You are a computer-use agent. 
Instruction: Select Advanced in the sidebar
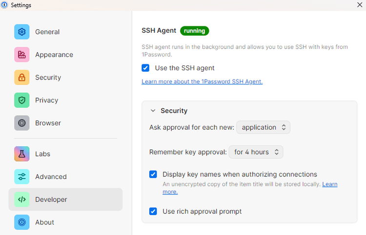(65, 176)
